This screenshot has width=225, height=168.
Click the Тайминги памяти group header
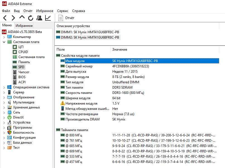tap(72, 130)
